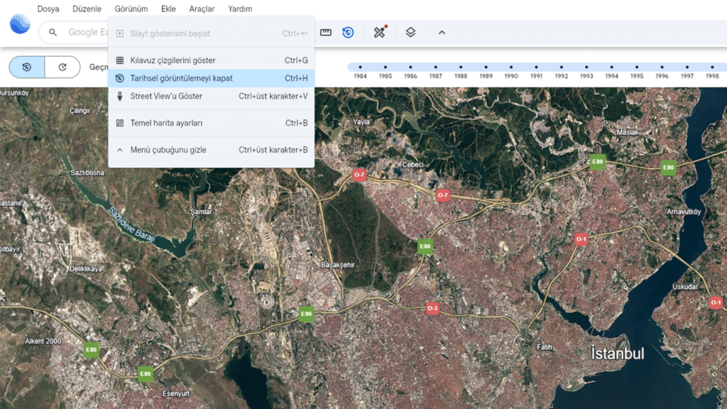The width and height of the screenshot is (727, 409).
Task: Switch to timelapse mode toggle
Action: [x=62, y=67]
